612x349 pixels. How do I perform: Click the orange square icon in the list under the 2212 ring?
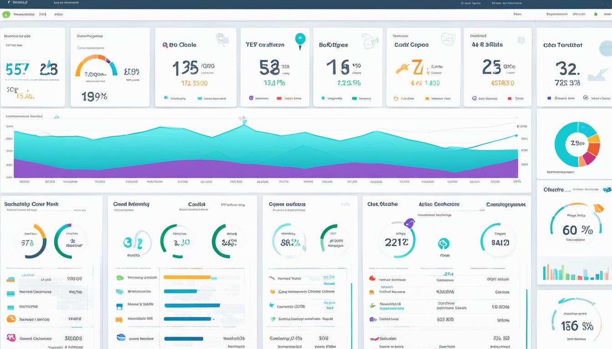pos(372,293)
